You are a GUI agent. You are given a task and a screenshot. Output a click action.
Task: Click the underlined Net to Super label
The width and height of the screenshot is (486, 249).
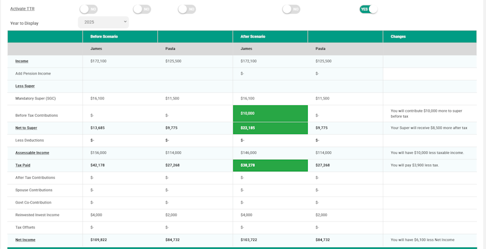point(26,128)
